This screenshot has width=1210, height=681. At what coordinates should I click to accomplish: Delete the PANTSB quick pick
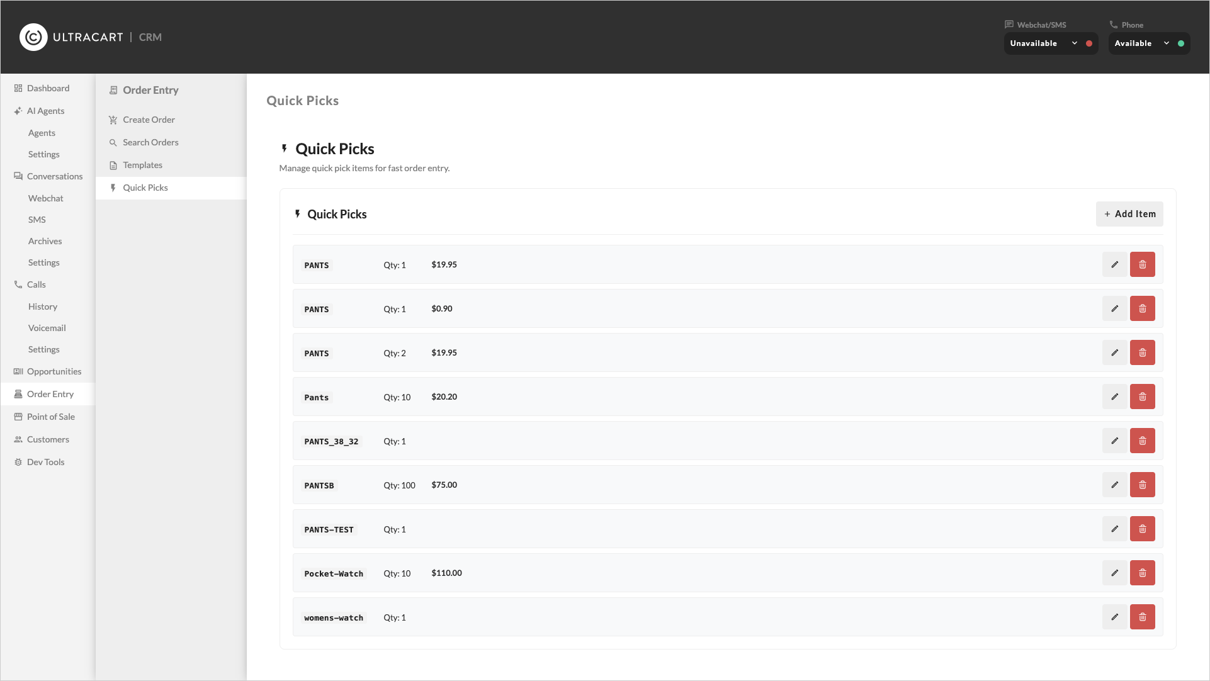tap(1142, 485)
